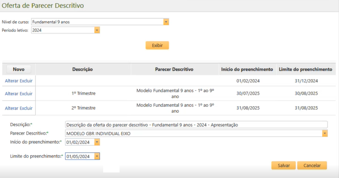The height and width of the screenshot is (178, 339).
Task: Open the Início do preenchimento date picker arrow
Action: point(97,142)
